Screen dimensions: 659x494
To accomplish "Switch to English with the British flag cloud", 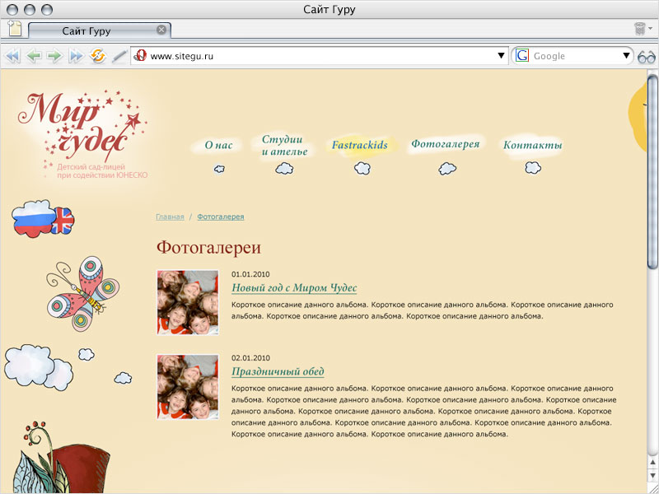I will tap(63, 221).
